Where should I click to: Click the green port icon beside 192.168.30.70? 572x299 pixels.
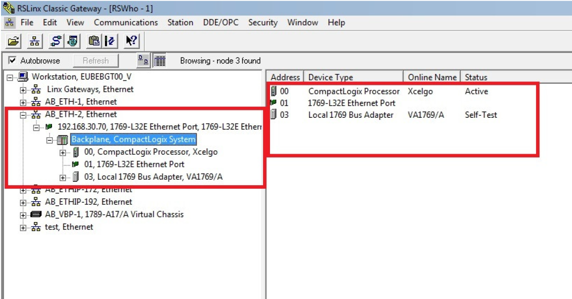48,127
